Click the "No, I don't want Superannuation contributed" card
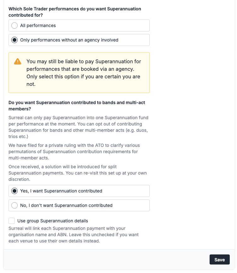This screenshot has height=273, width=237. click(x=79, y=205)
